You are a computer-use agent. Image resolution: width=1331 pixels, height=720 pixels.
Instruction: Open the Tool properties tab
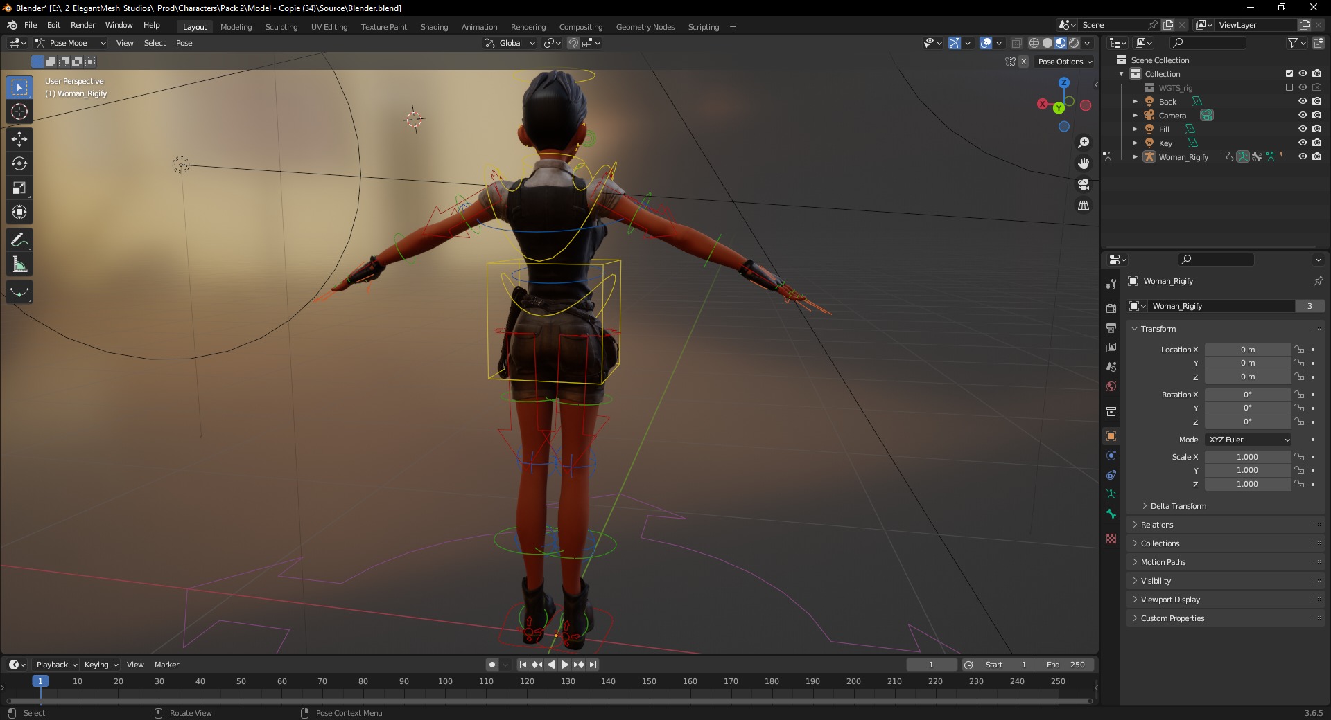(x=1111, y=283)
